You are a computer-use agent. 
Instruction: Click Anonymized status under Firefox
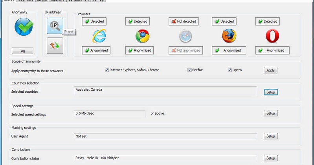tap(229, 50)
